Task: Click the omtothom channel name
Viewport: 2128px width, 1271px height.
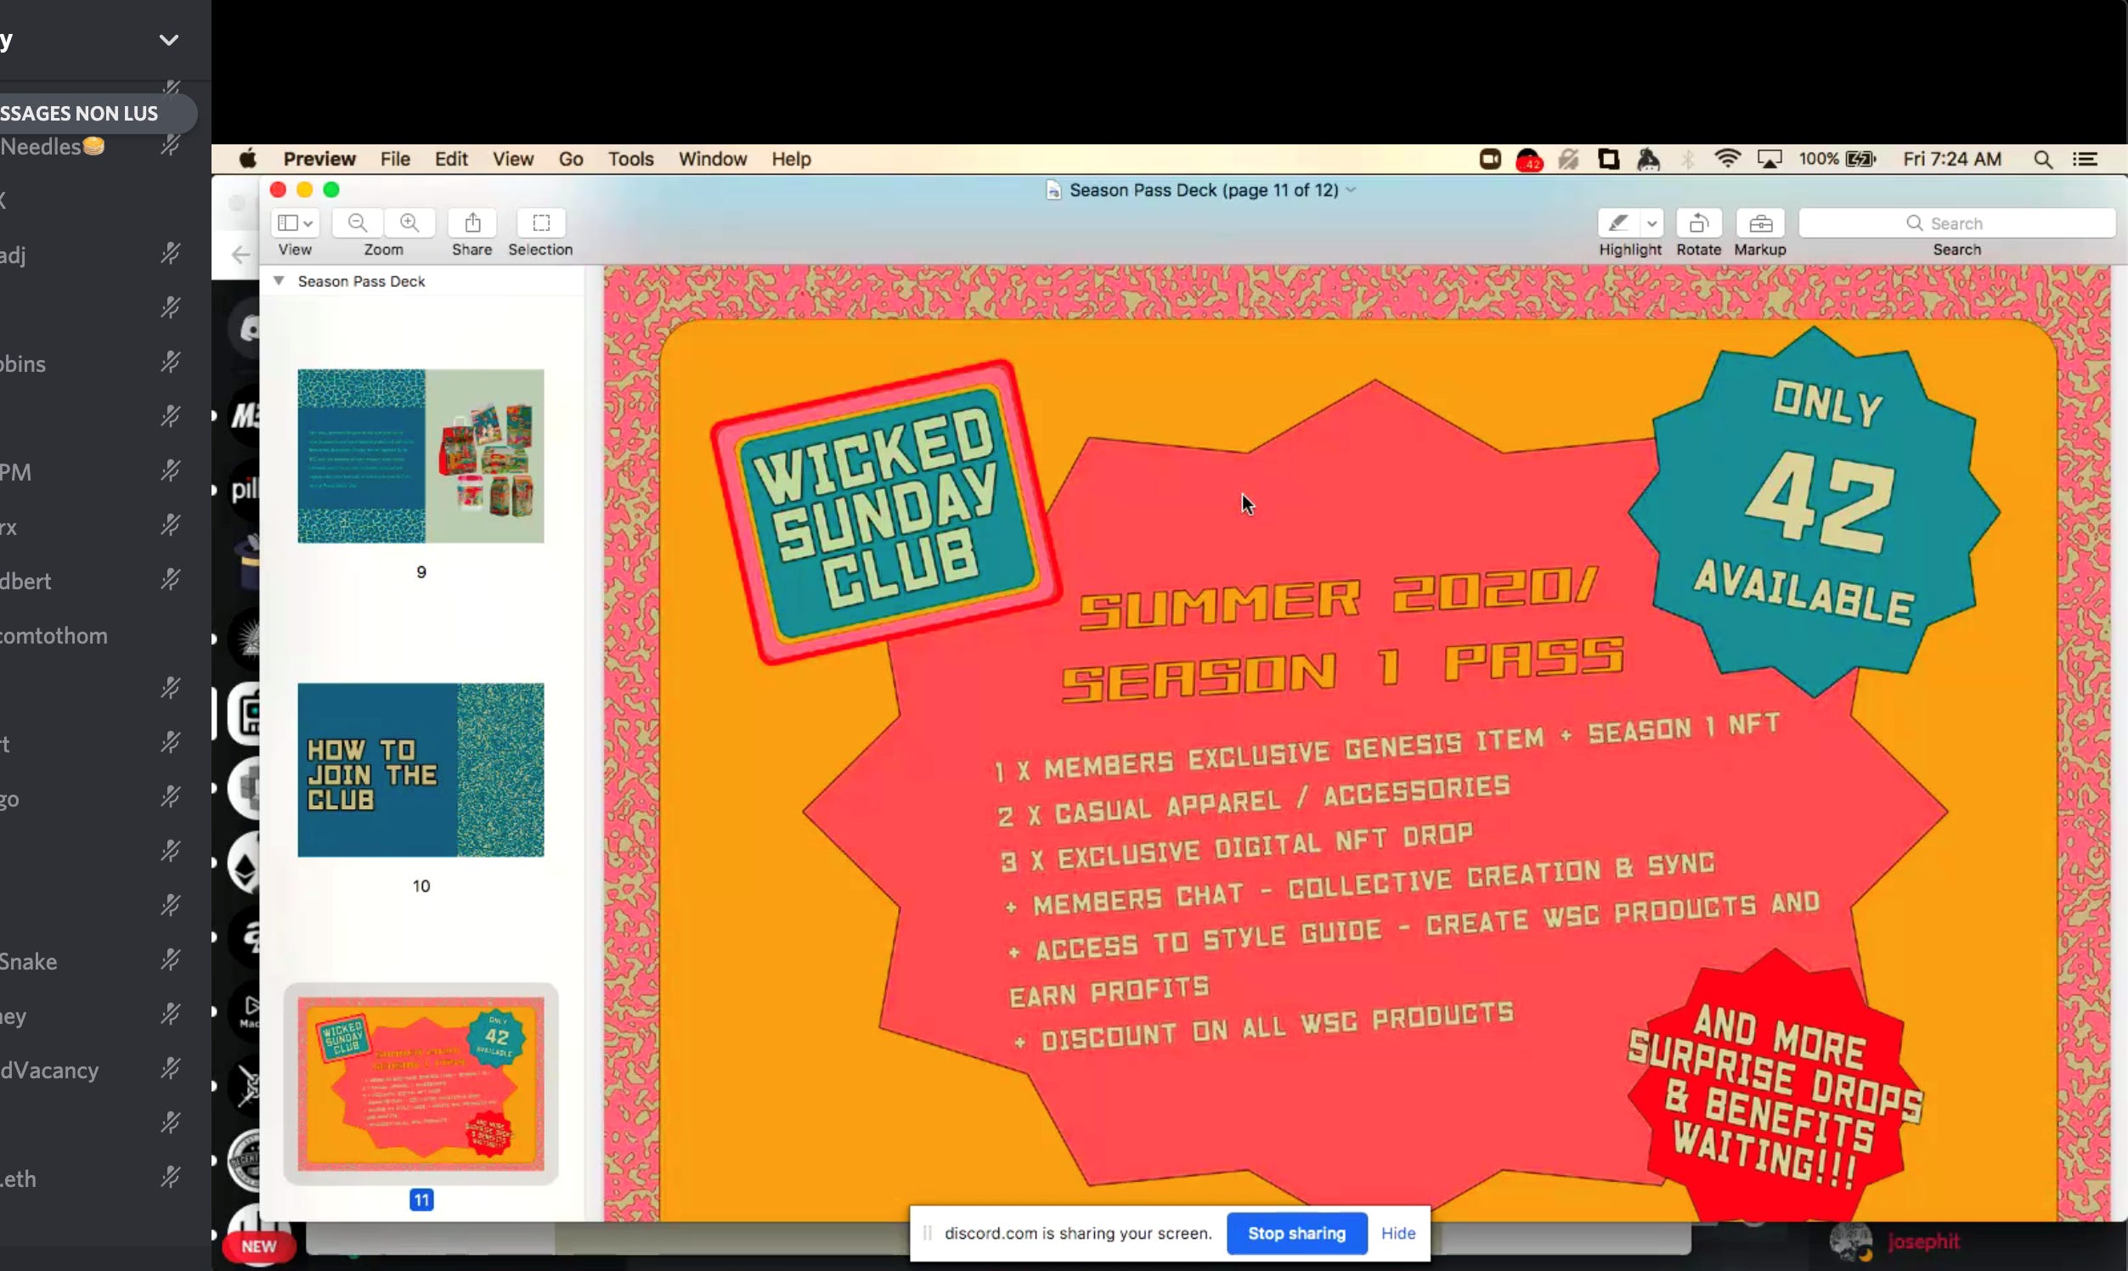Action: [54, 635]
